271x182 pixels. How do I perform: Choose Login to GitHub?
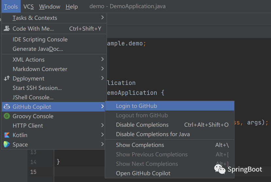[169, 106]
